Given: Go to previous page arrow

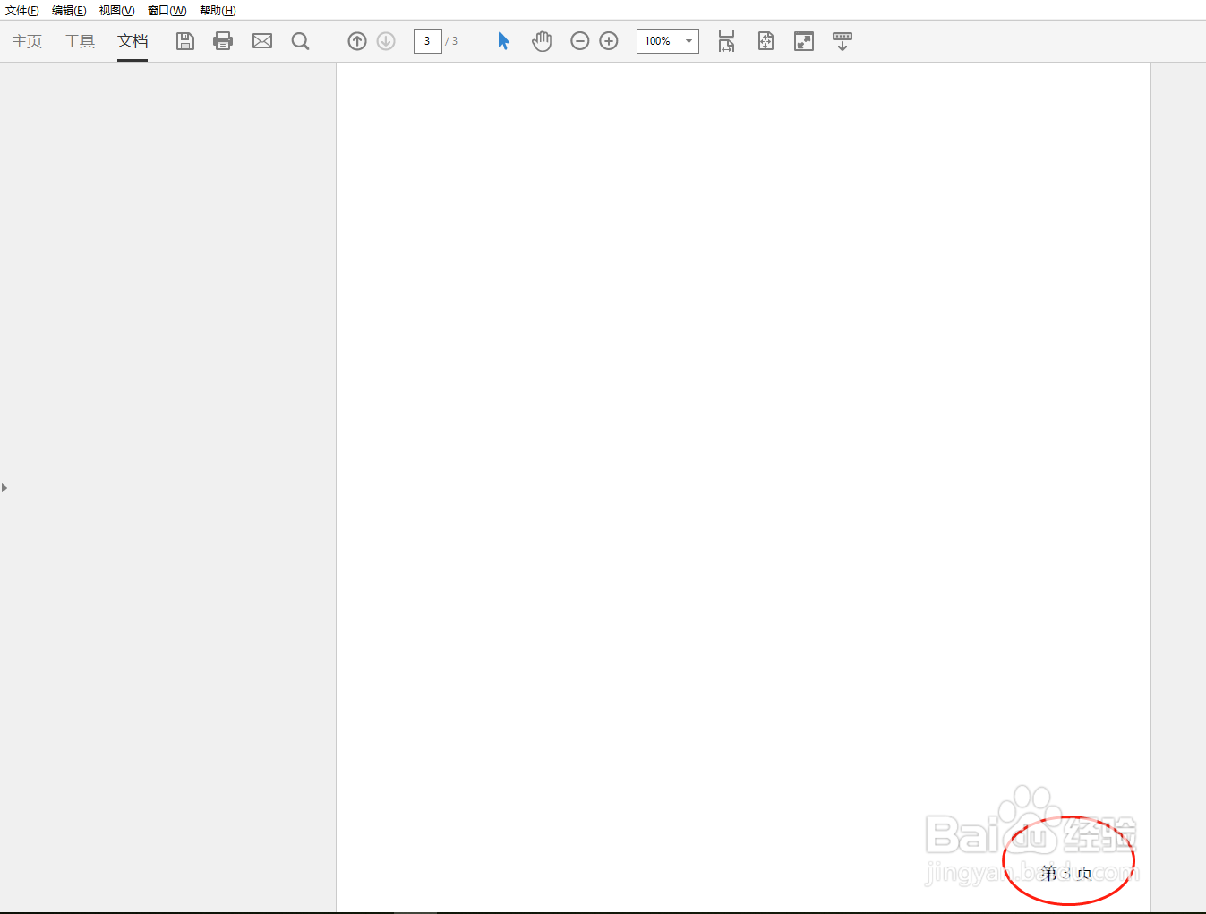Looking at the screenshot, I should [x=357, y=41].
